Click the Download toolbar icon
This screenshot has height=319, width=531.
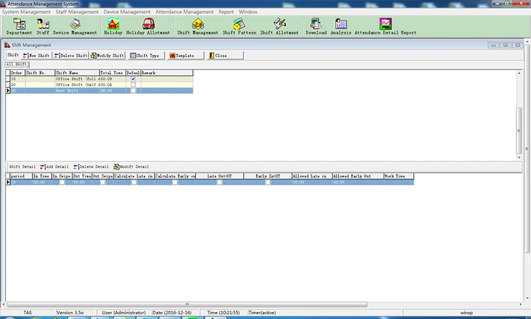tap(316, 26)
